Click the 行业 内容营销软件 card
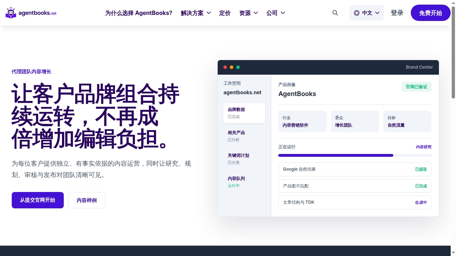Viewport: 456px width, 256px height. [x=302, y=121]
